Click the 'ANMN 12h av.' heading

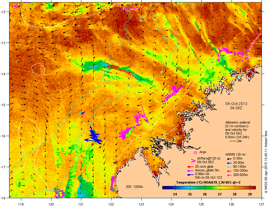click(x=236, y=154)
